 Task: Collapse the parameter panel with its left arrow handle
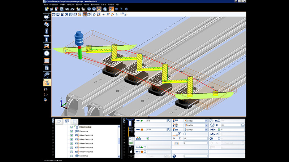pos(124,121)
